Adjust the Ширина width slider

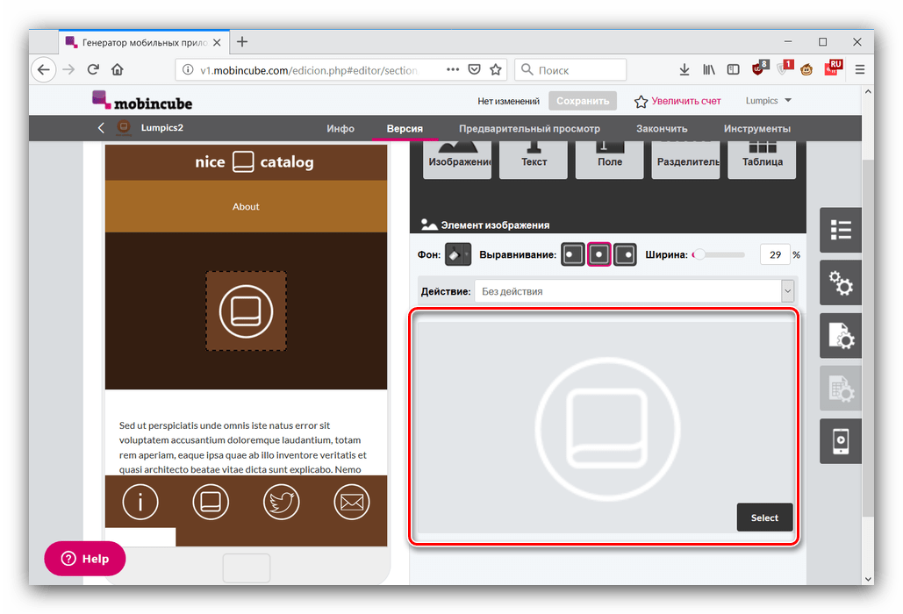(x=719, y=254)
